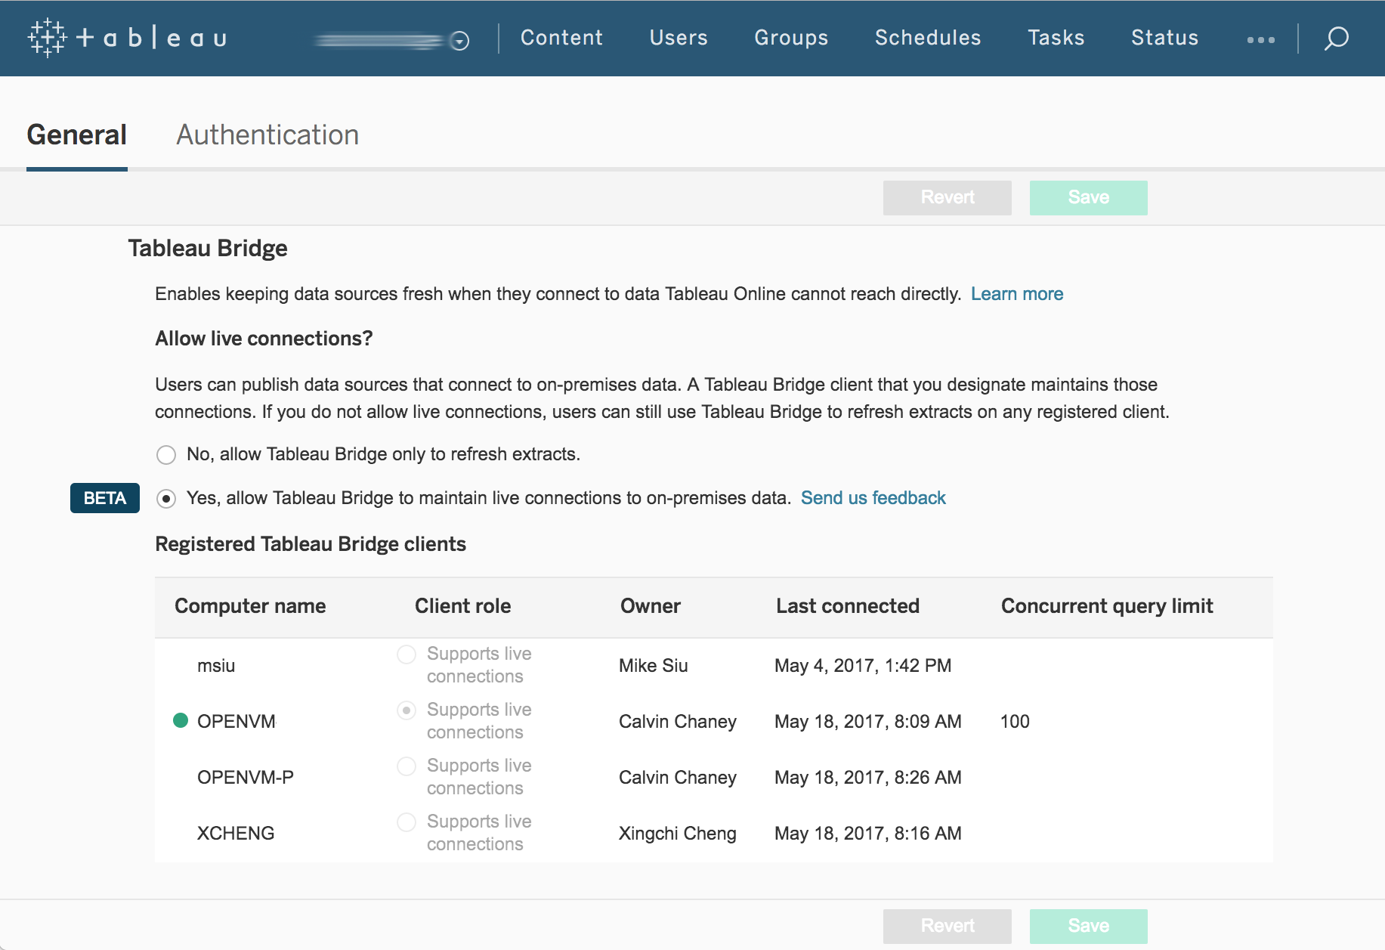Click the Registered Tableau Bridge clients heading
This screenshot has width=1385, height=950.
[311, 544]
